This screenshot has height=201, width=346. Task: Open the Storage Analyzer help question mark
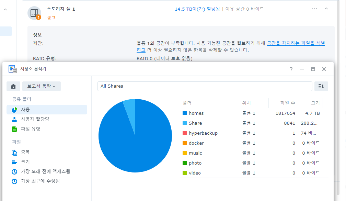coord(291,69)
